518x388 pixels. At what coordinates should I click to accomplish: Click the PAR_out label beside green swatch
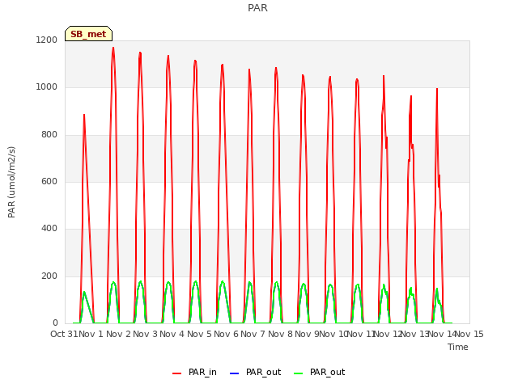tap(327, 372)
